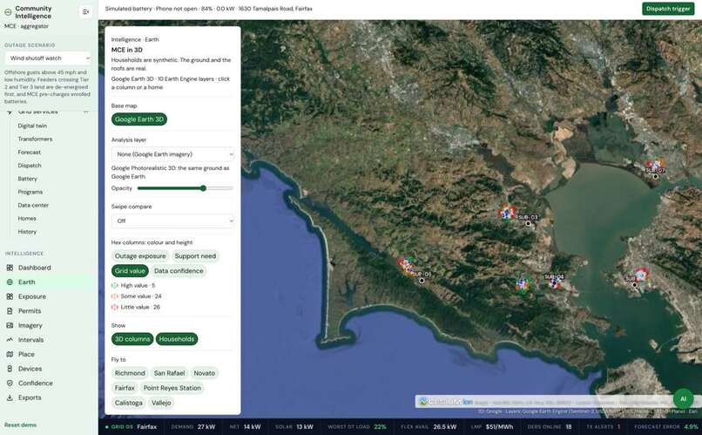The width and height of the screenshot is (702, 435).
Task: Click the Cesium ion logo
Action: pos(445,402)
